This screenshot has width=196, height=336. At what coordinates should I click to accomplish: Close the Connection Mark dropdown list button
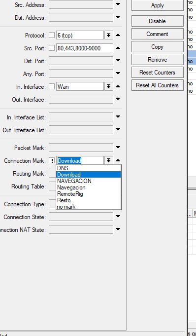(109, 160)
